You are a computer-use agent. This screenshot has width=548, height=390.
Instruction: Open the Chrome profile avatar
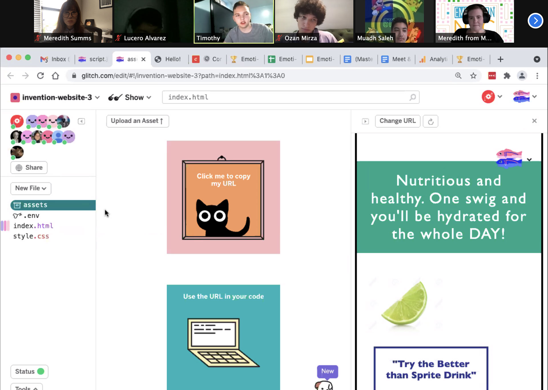pos(522,76)
